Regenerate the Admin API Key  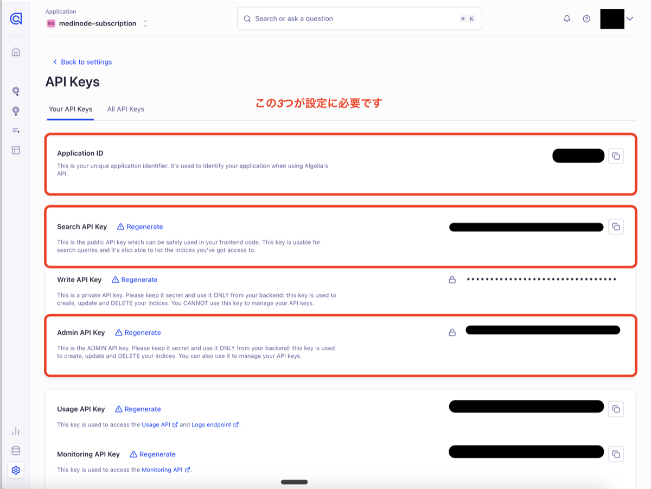(x=138, y=332)
